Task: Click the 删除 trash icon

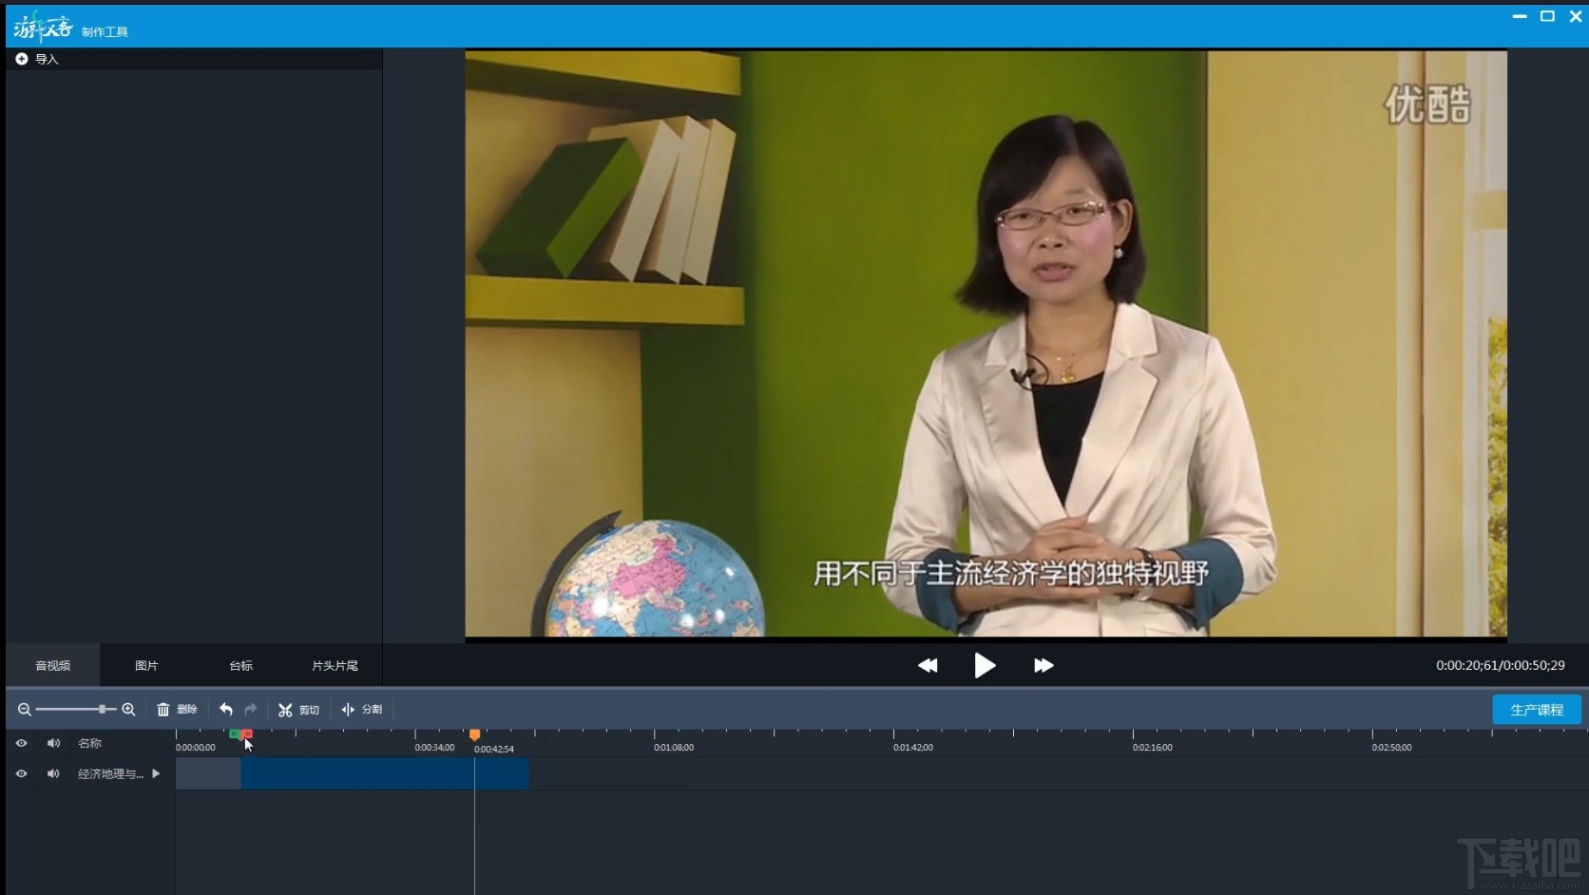Action: (163, 710)
